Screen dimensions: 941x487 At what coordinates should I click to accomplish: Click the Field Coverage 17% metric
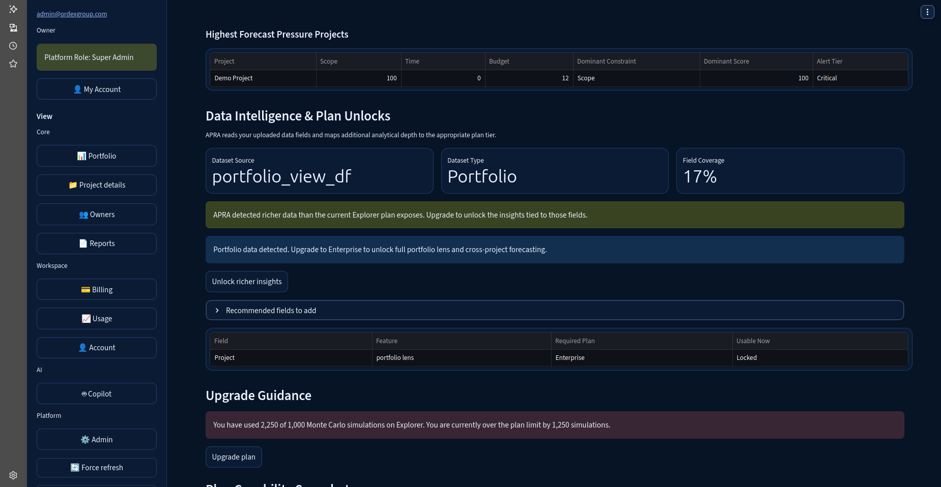pos(790,171)
